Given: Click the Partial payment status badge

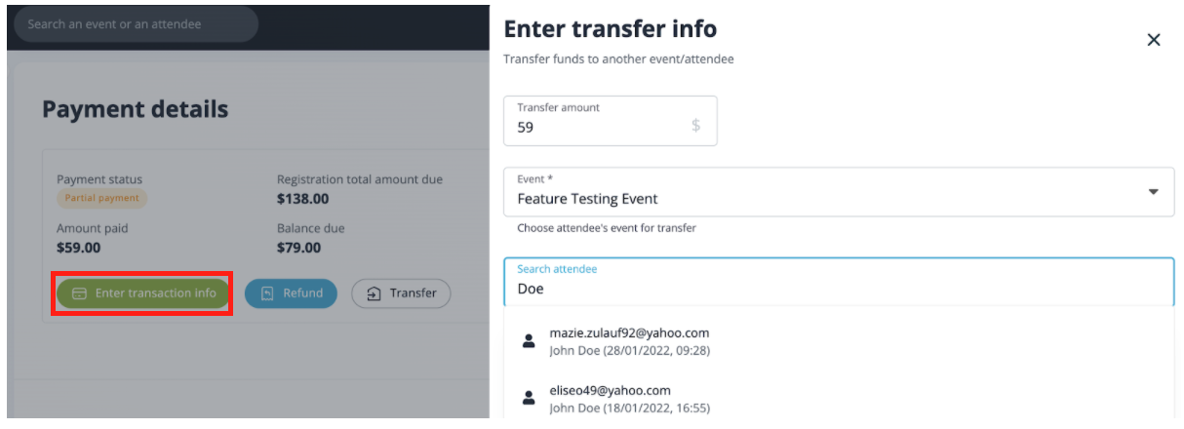Looking at the screenshot, I should (x=102, y=198).
